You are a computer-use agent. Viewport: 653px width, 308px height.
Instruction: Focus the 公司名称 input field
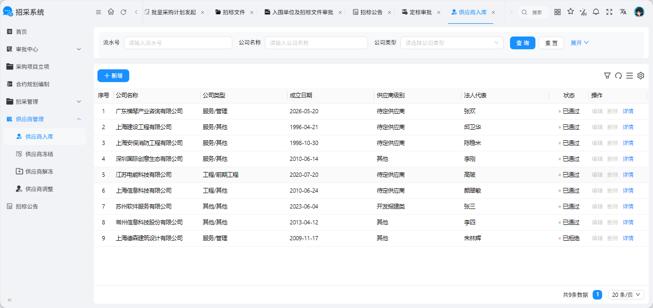coord(316,43)
